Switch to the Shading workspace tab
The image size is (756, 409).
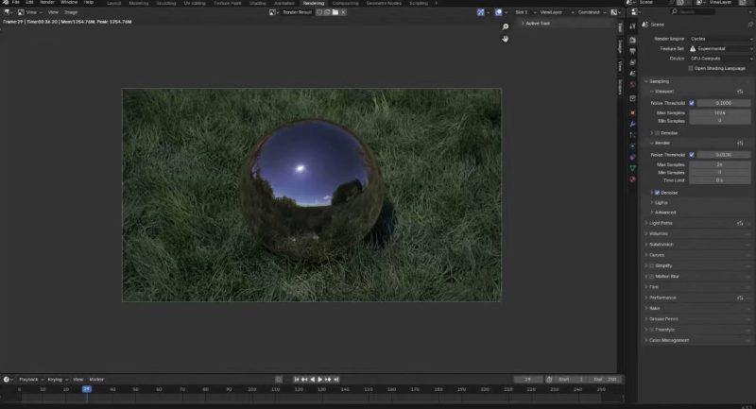pyautogui.click(x=257, y=3)
